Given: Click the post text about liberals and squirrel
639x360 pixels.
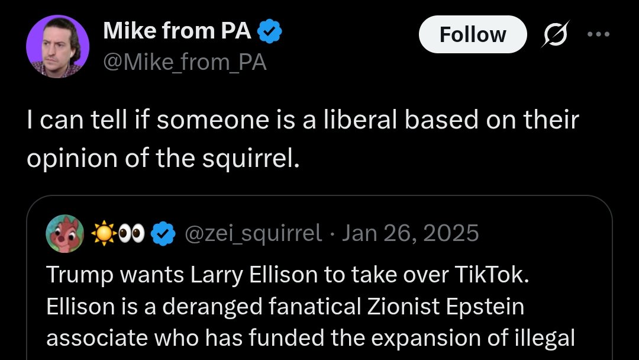Looking at the screenshot, I should 303,139.
